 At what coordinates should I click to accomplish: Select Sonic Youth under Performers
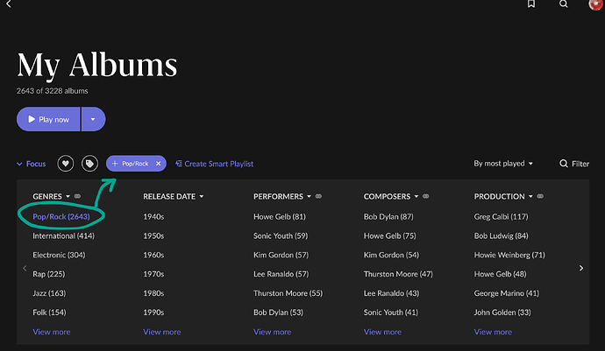[281, 235]
